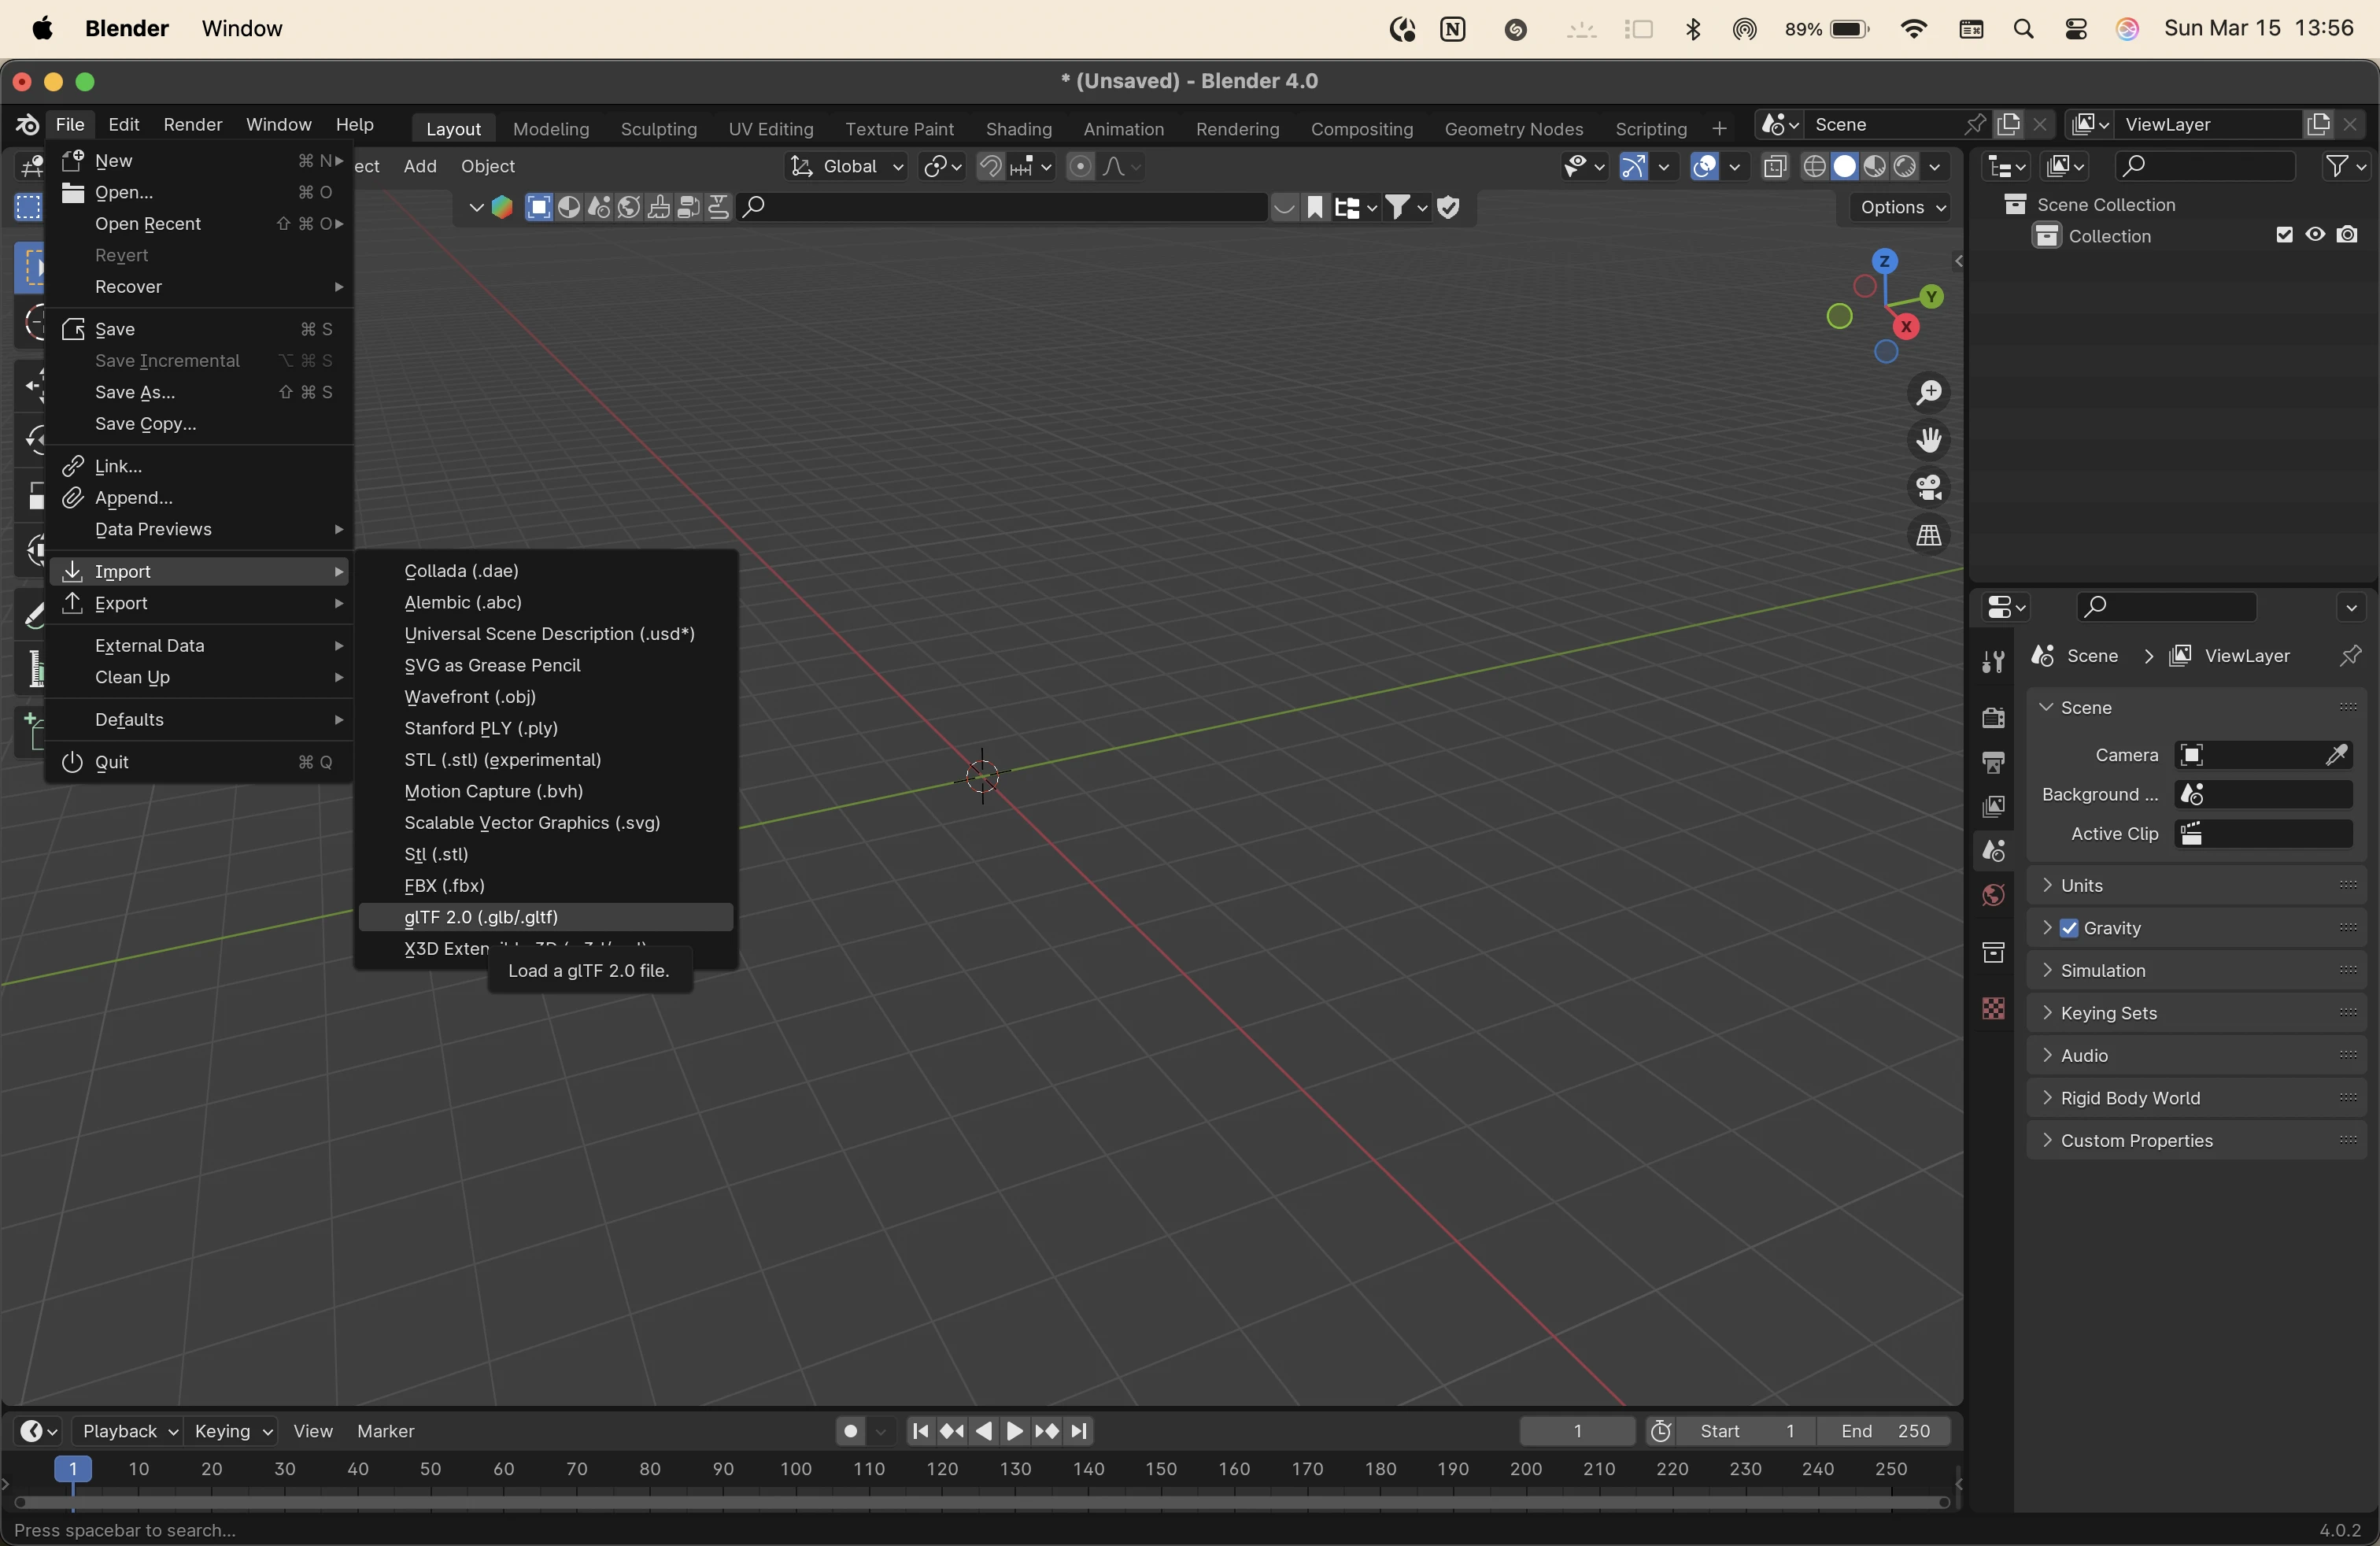
Task: Expand the Rigid Body World panel
Action: (2130, 1098)
